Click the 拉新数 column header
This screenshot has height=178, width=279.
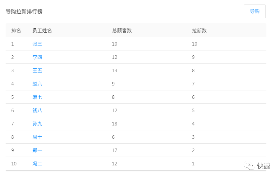point(199,30)
